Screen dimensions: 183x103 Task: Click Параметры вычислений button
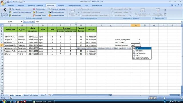(158, 12)
